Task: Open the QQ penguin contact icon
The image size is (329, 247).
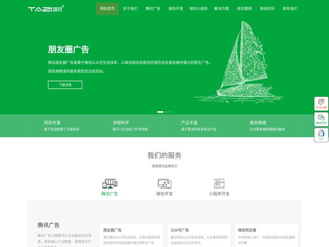Action: coord(321,135)
